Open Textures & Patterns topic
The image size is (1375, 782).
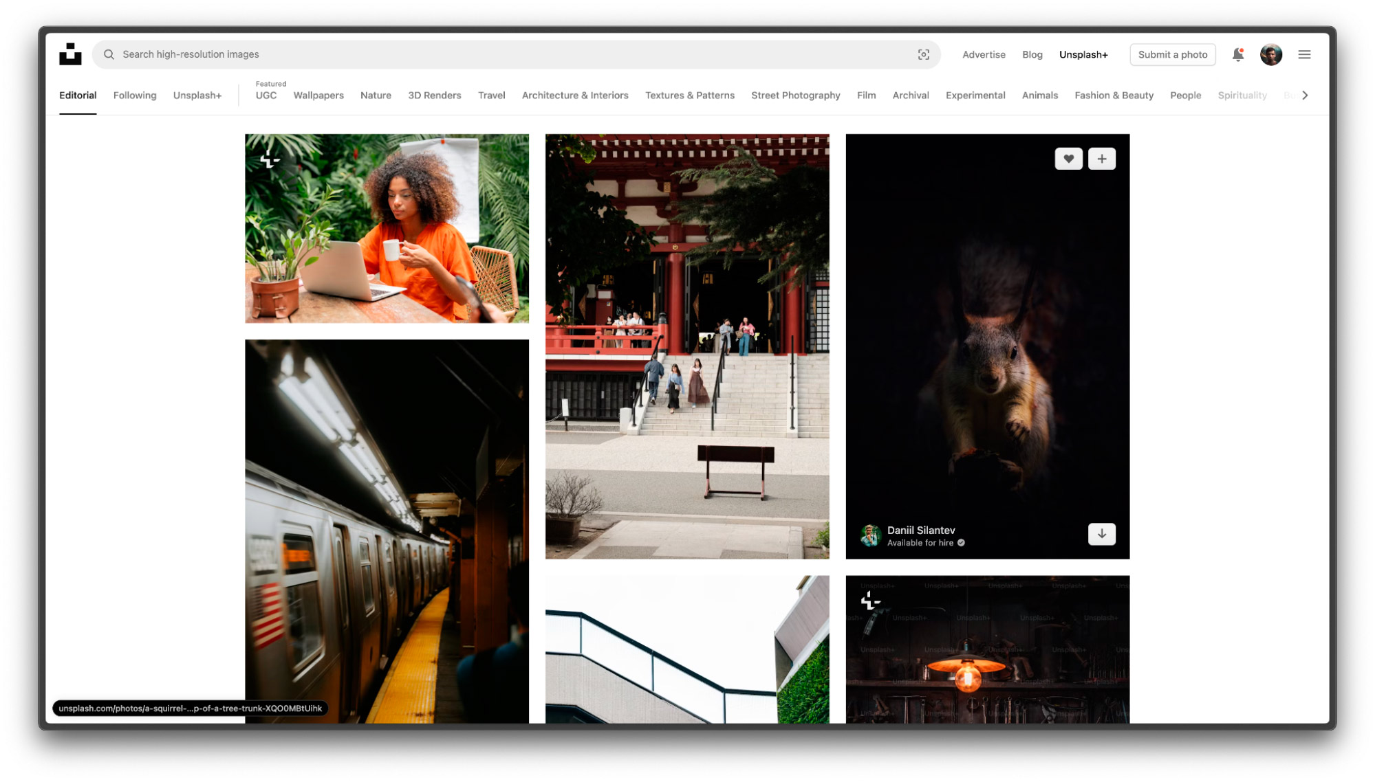pyautogui.click(x=689, y=96)
